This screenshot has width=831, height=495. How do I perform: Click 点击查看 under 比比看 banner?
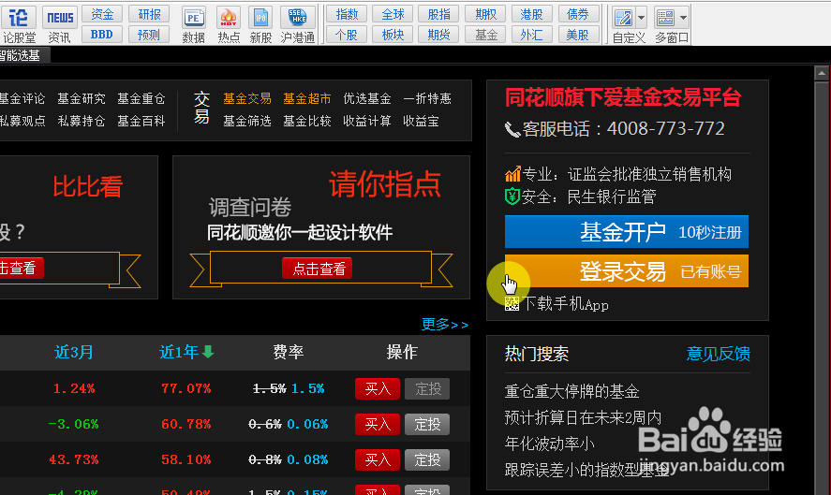[20, 268]
